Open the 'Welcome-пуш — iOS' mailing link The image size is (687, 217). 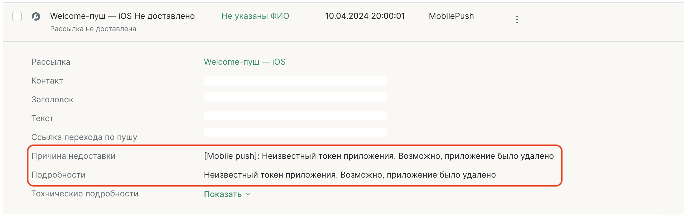pyautogui.click(x=245, y=62)
